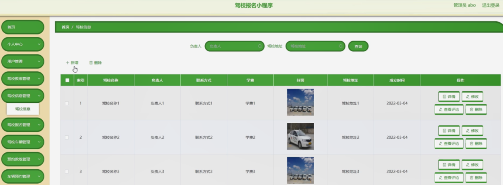Focus the 驾校地址 search input

315,46
